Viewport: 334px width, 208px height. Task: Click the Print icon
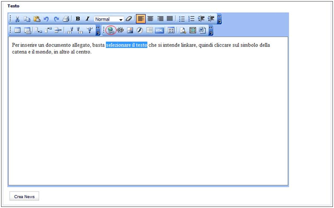[66, 19]
